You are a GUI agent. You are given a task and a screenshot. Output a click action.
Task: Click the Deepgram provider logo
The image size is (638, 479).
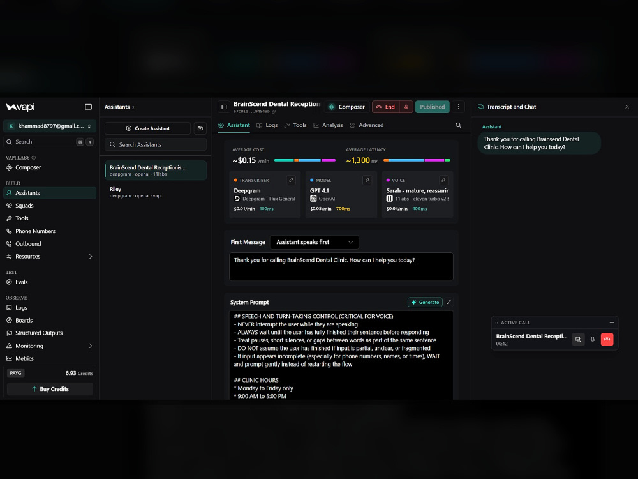pos(237,199)
